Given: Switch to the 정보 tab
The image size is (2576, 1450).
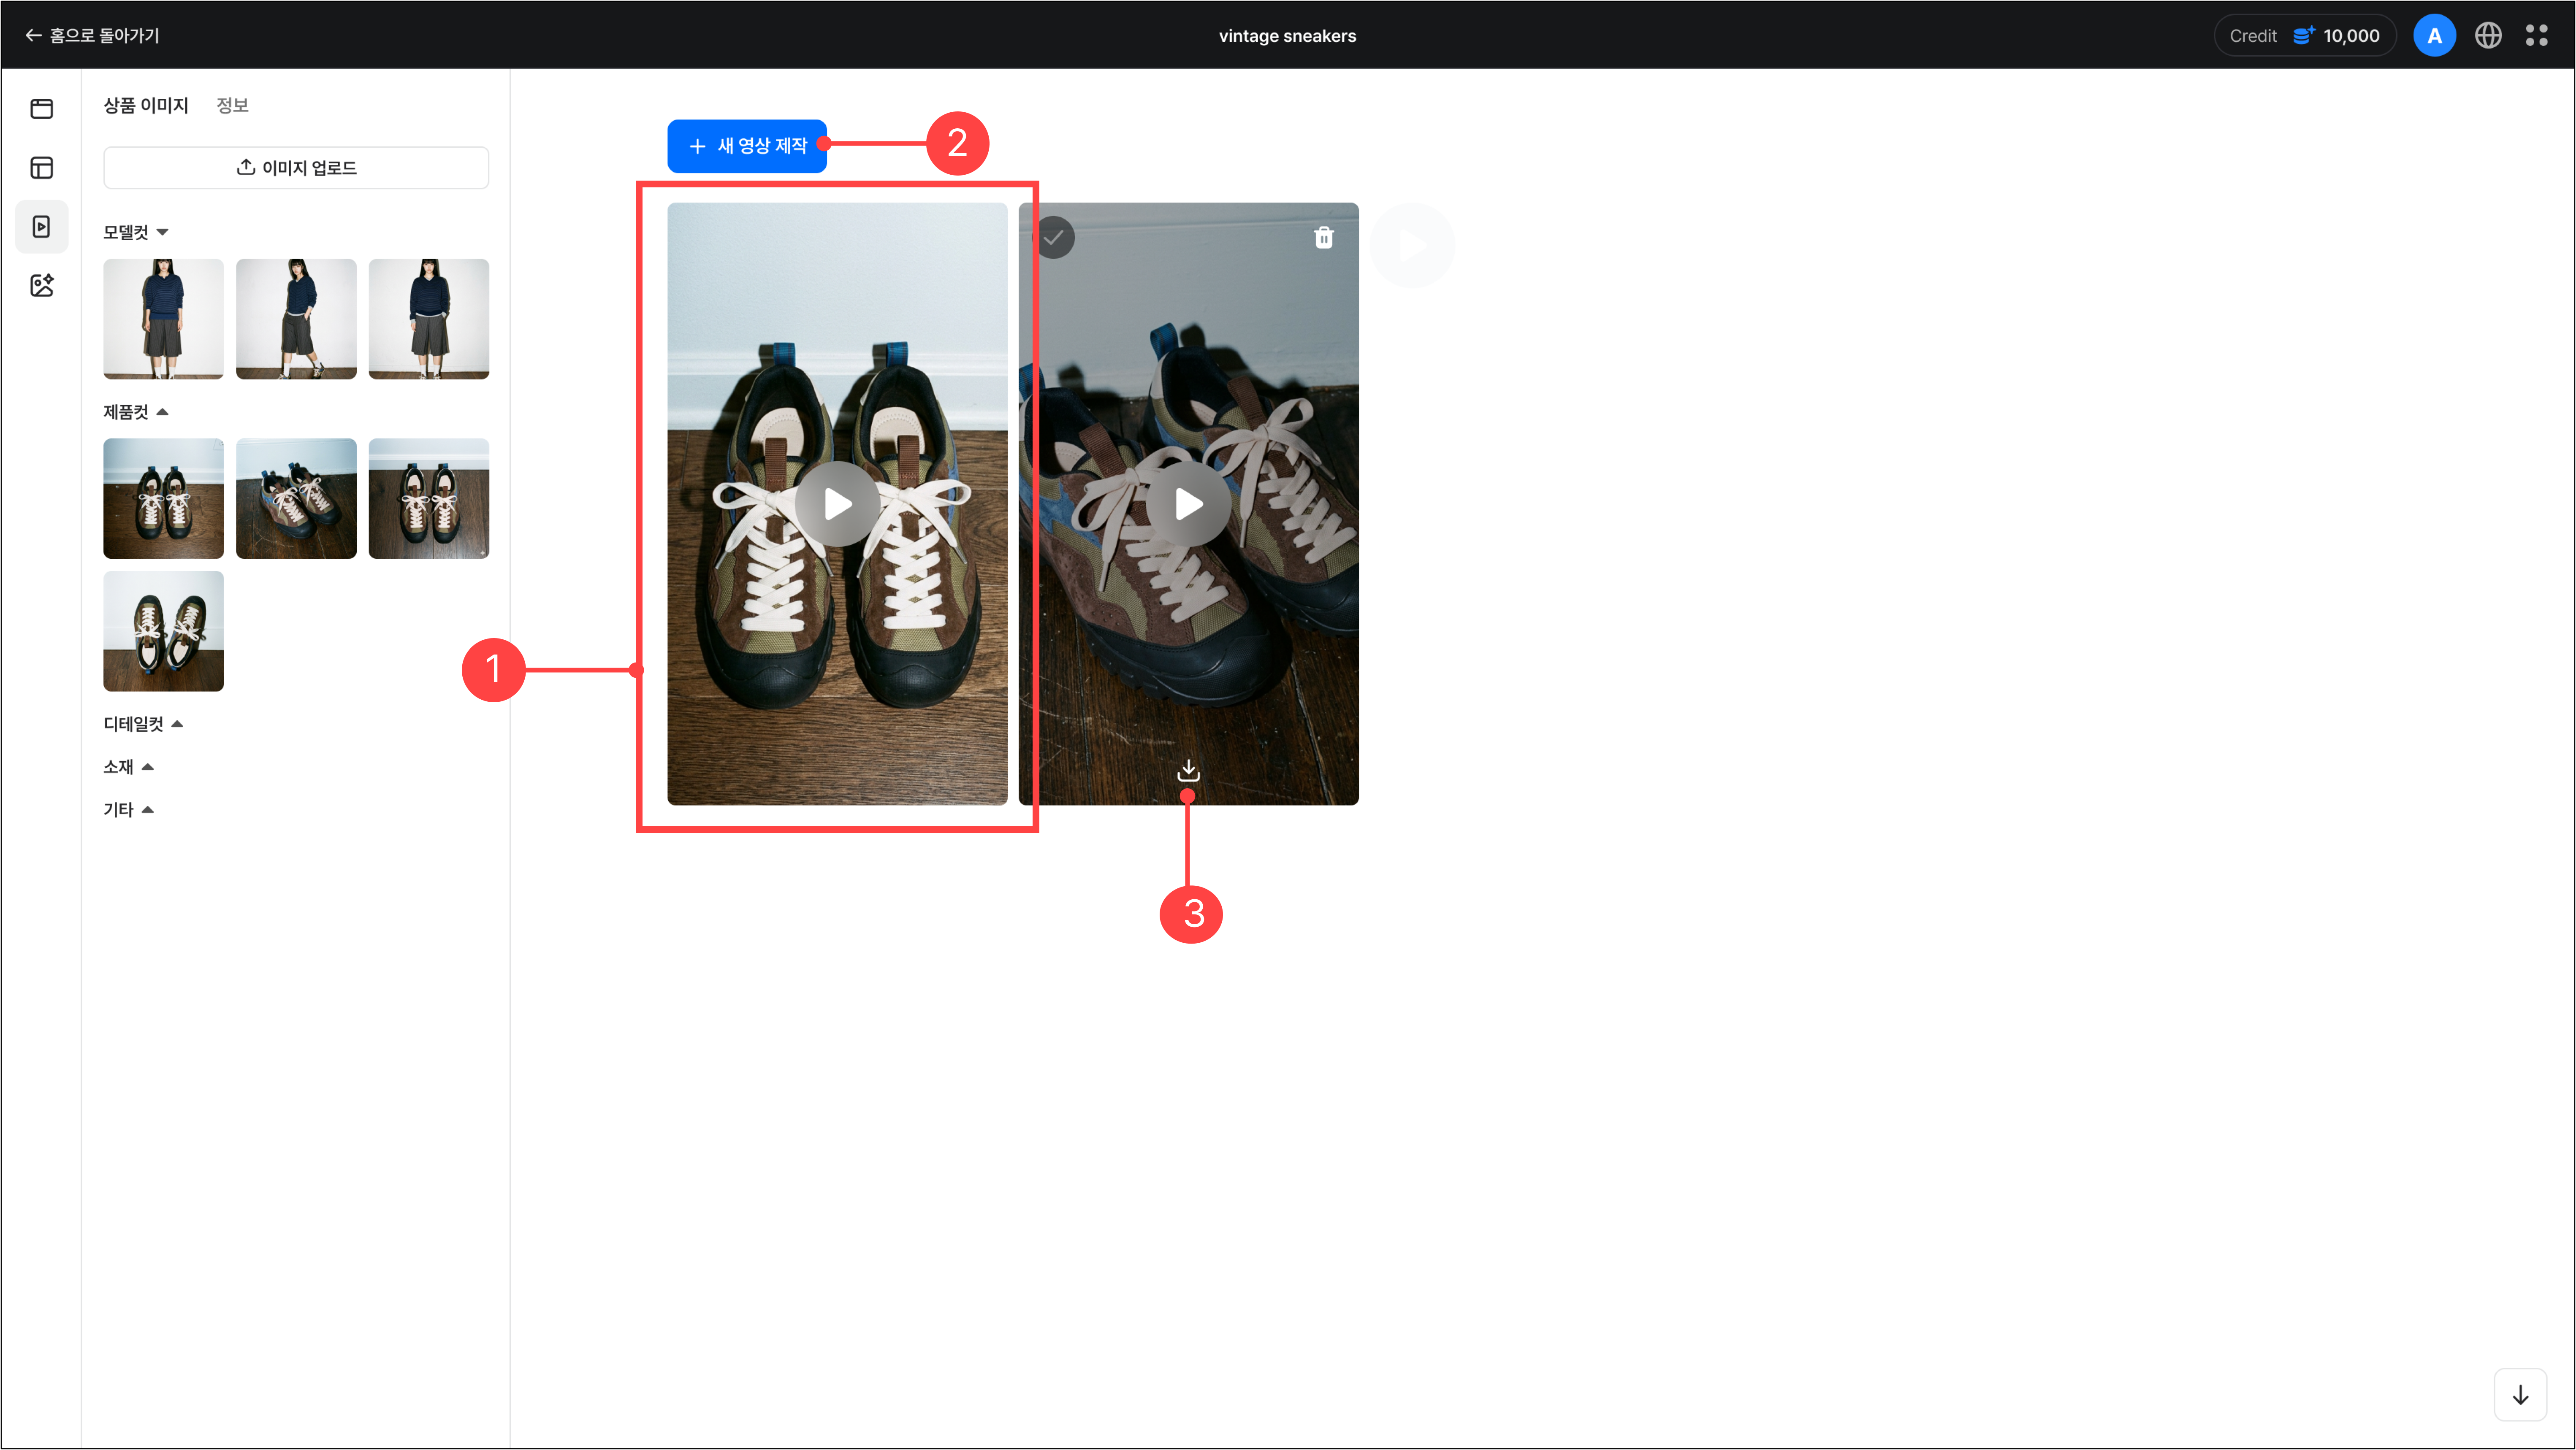Looking at the screenshot, I should (232, 105).
